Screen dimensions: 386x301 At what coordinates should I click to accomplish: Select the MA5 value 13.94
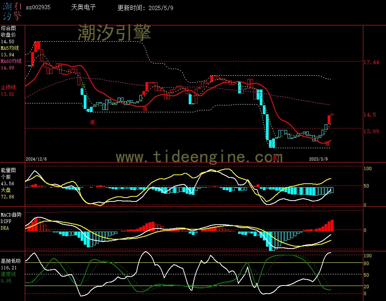pos(8,55)
